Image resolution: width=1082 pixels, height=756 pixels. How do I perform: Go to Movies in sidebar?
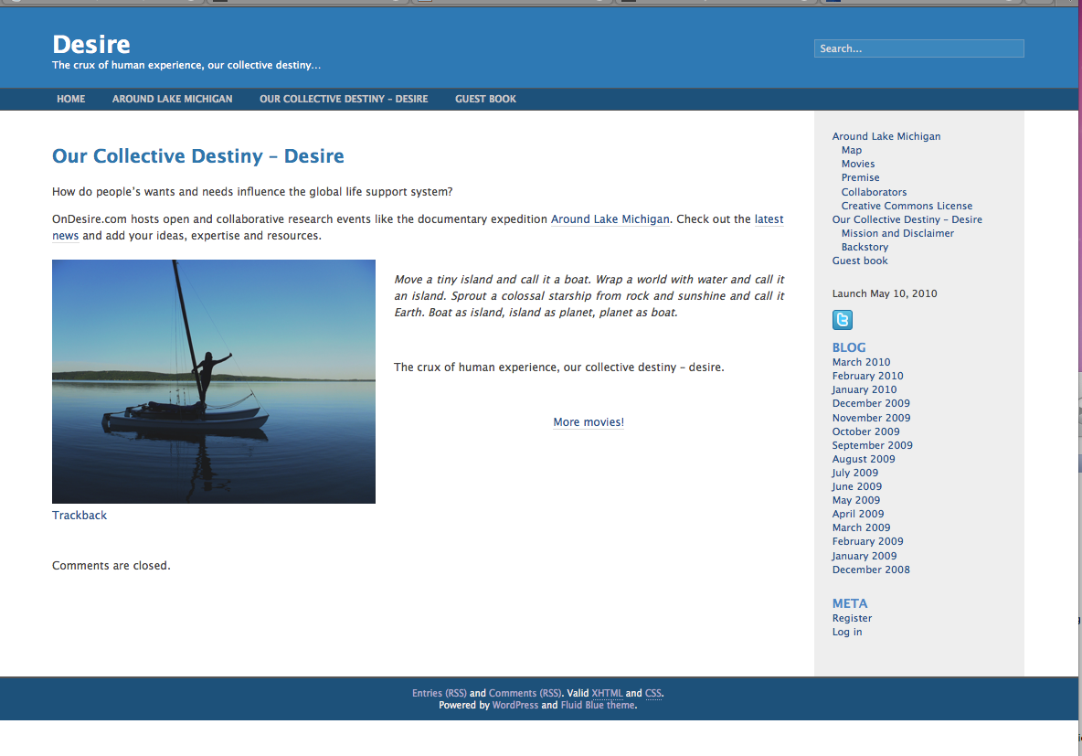[x=858, y=164]
